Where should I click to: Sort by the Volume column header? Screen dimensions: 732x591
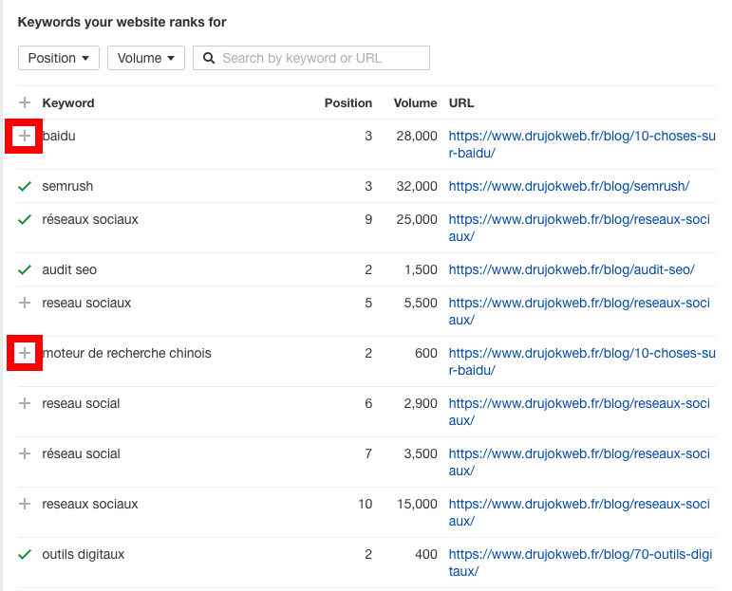(x=415, y=102)
